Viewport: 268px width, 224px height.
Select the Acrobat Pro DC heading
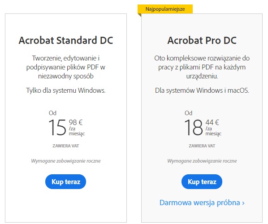(202, 40)
